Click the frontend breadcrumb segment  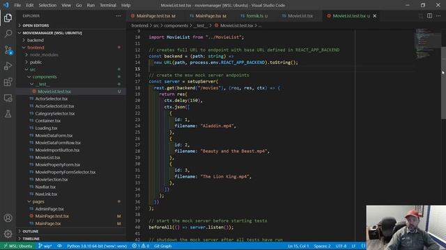tap(139, 26)
